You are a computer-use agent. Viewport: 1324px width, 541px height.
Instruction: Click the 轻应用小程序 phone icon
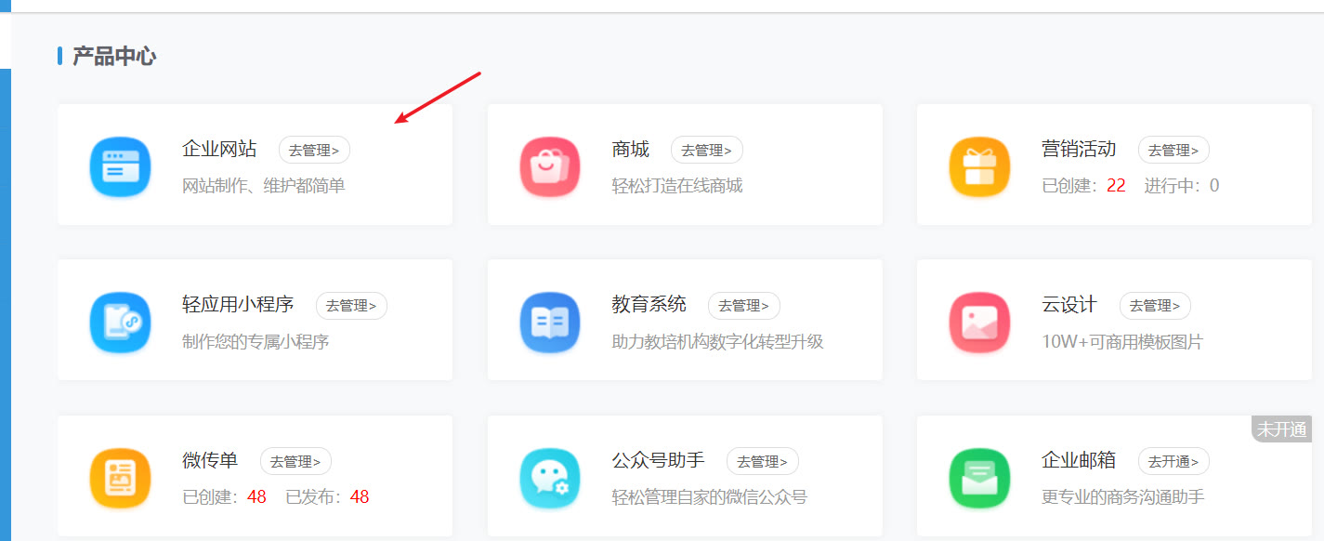(x=120, y=320)
